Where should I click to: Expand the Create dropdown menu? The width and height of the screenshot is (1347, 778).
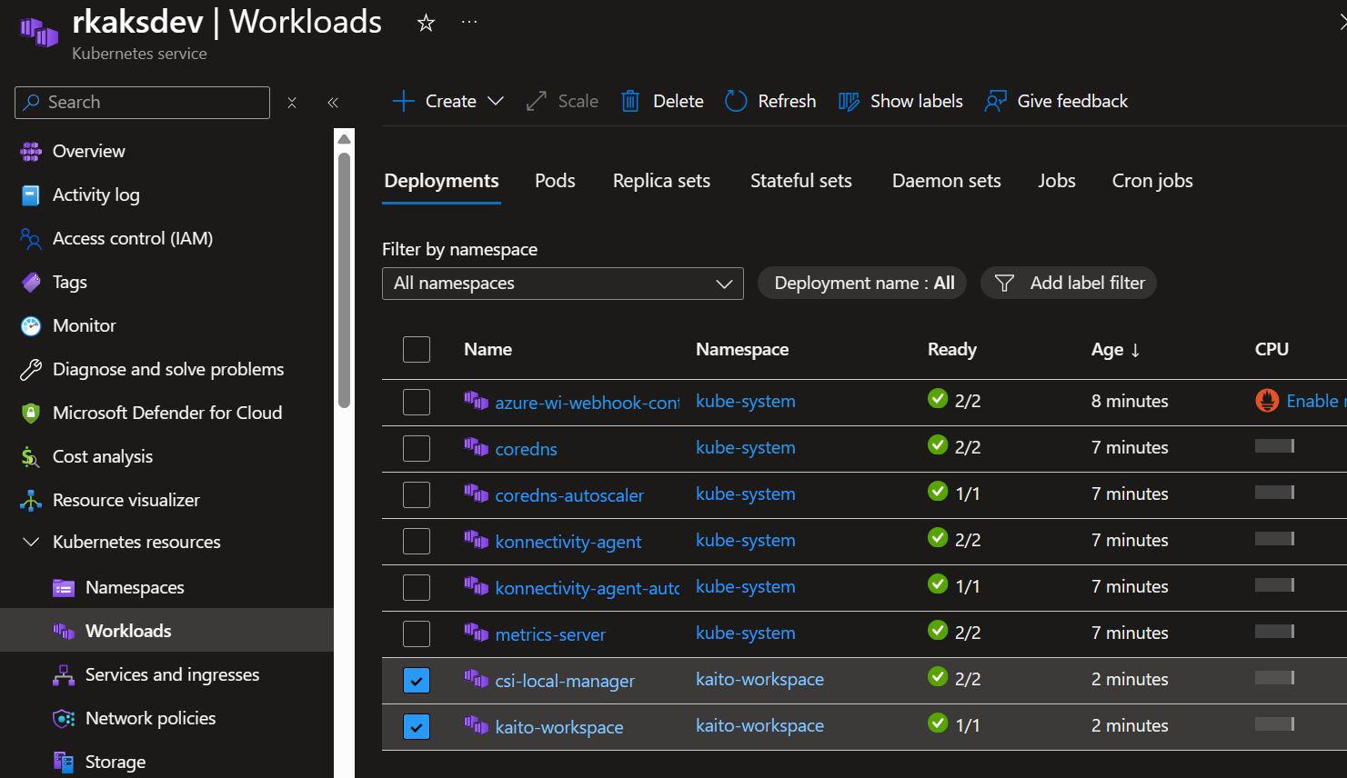(495, 101)
